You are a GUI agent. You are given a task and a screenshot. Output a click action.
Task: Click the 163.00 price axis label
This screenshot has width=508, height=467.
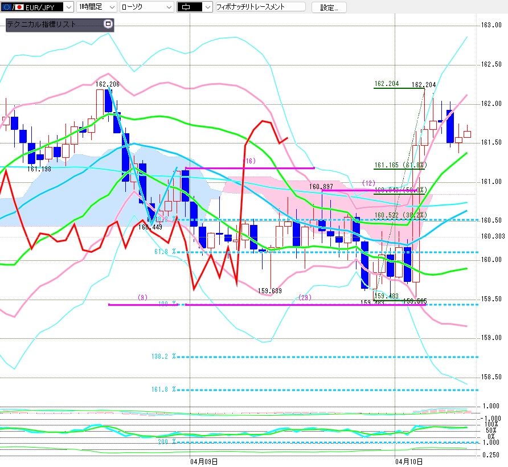pos(491,25)
